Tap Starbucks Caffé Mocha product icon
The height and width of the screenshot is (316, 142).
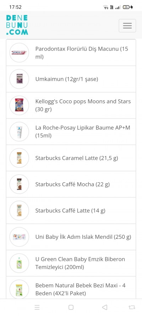19,184
